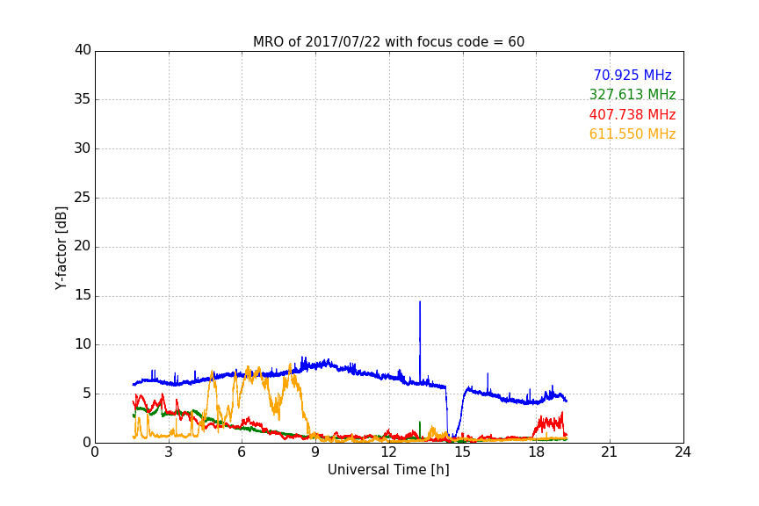
Task: Click the x-axis tick label 24
Action: tap(683, 452)
